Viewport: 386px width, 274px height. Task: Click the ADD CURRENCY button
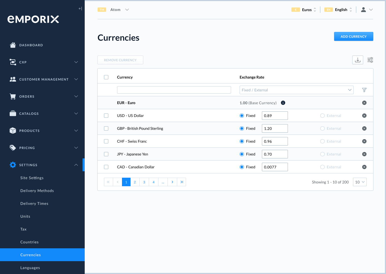coord(354,36)
